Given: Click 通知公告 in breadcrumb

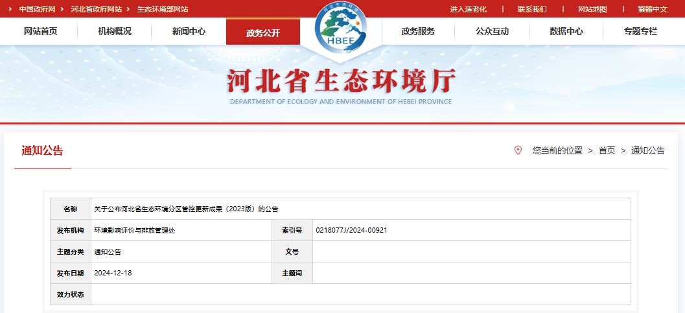Looking at the screenshot, I should point(648,150).
